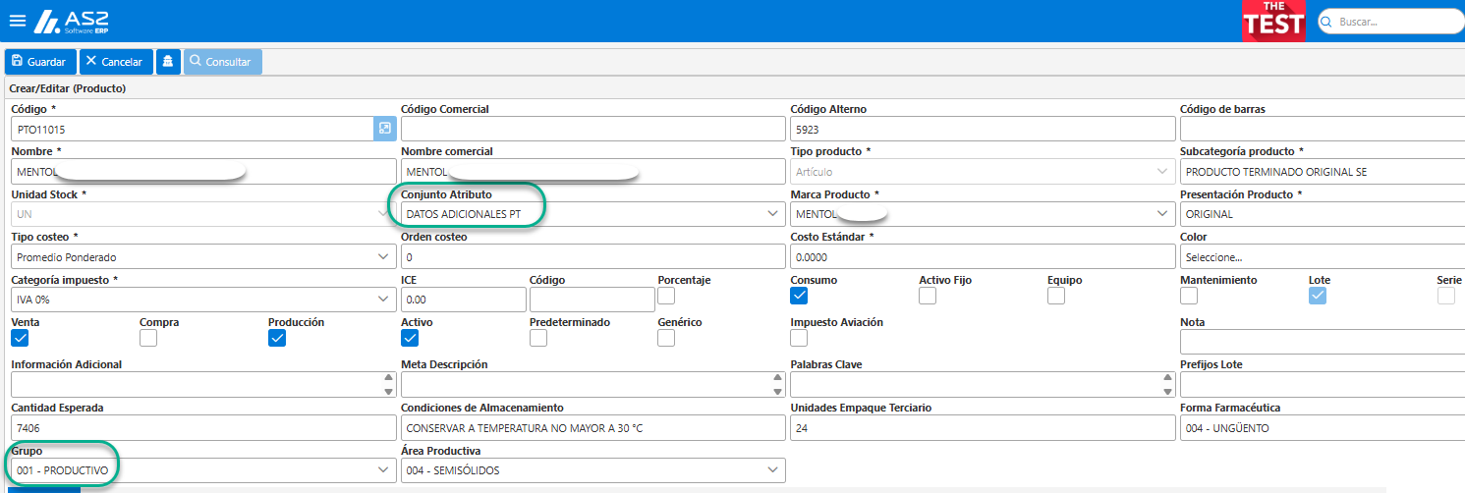Toggle the Producción checkbox
The width and height of the screenshot is (1465, 493).
277,338
